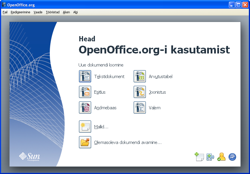This screenshot has height=174, width=250.
Task: Click the get-more-templates icon with green plus
Action: 199,157
